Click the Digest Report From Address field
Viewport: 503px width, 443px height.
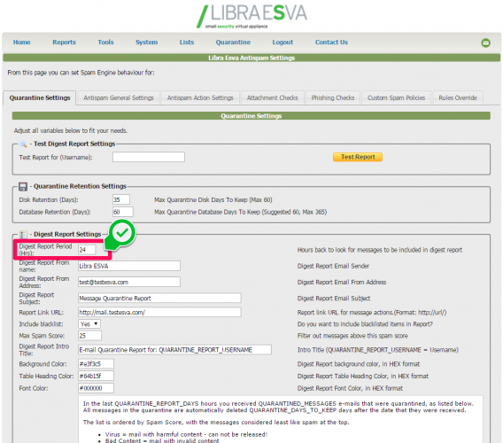click(129, 282)
